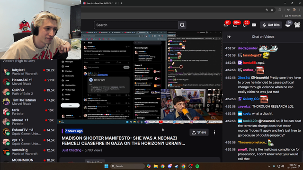Show hidden system tray icons
303x170 pixels.
269,166
